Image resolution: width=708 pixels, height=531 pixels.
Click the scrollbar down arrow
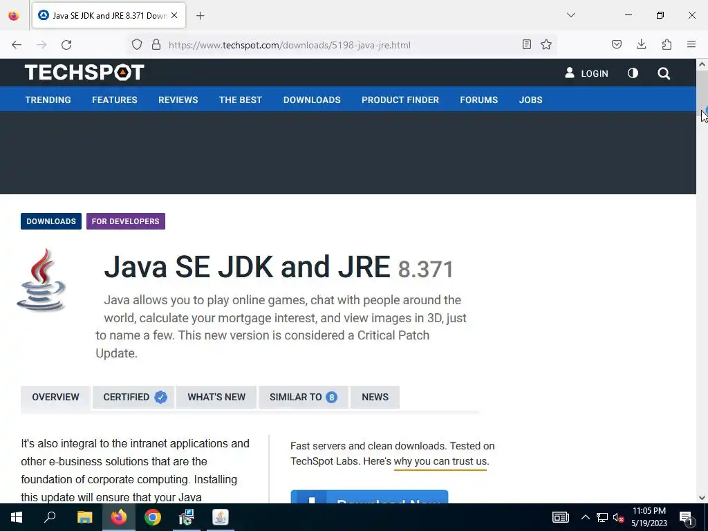tap(702, 498)
